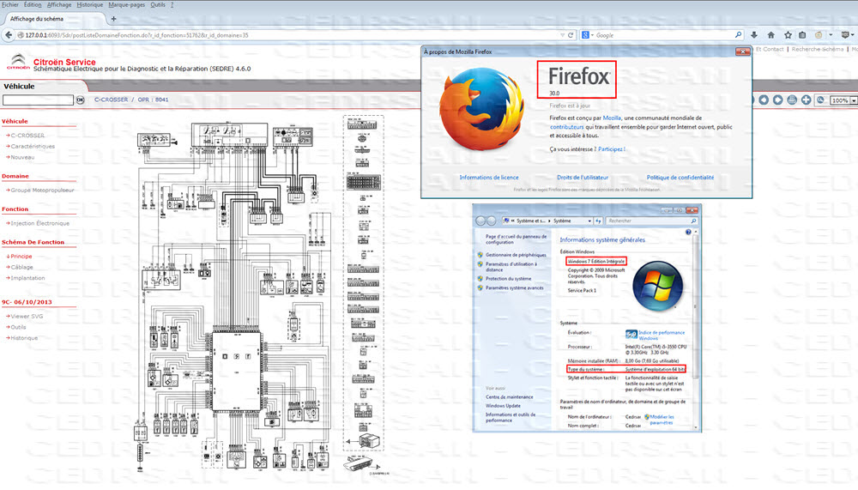Open the Viewer SVG link

pyautogui.click(x=27, y=316)
